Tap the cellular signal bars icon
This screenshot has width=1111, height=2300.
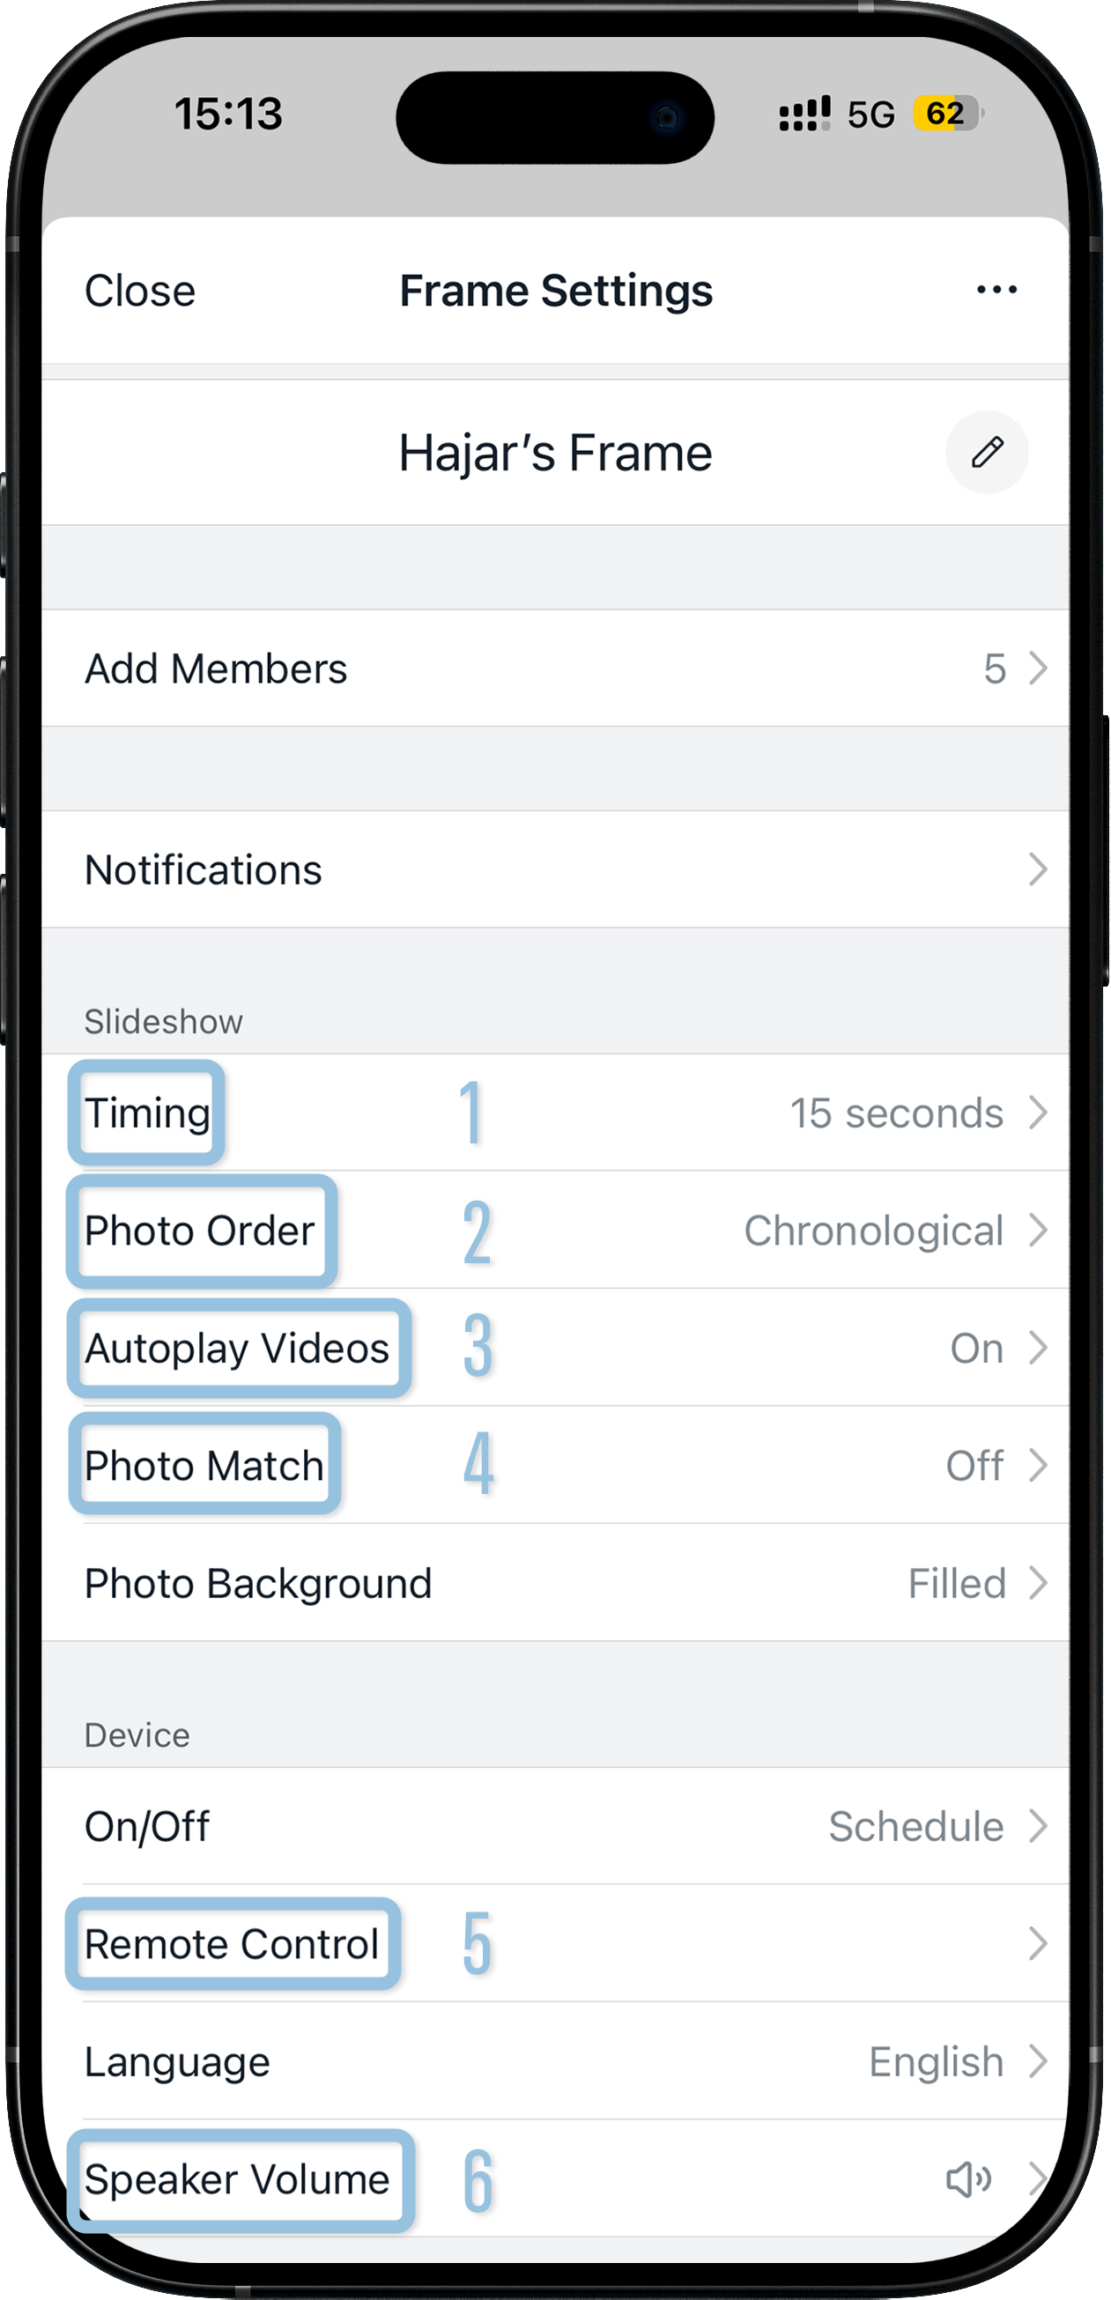click(x=804, y=114)
